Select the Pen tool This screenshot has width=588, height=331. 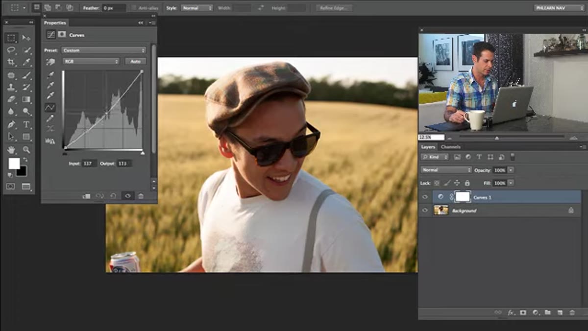coord(11,124)
